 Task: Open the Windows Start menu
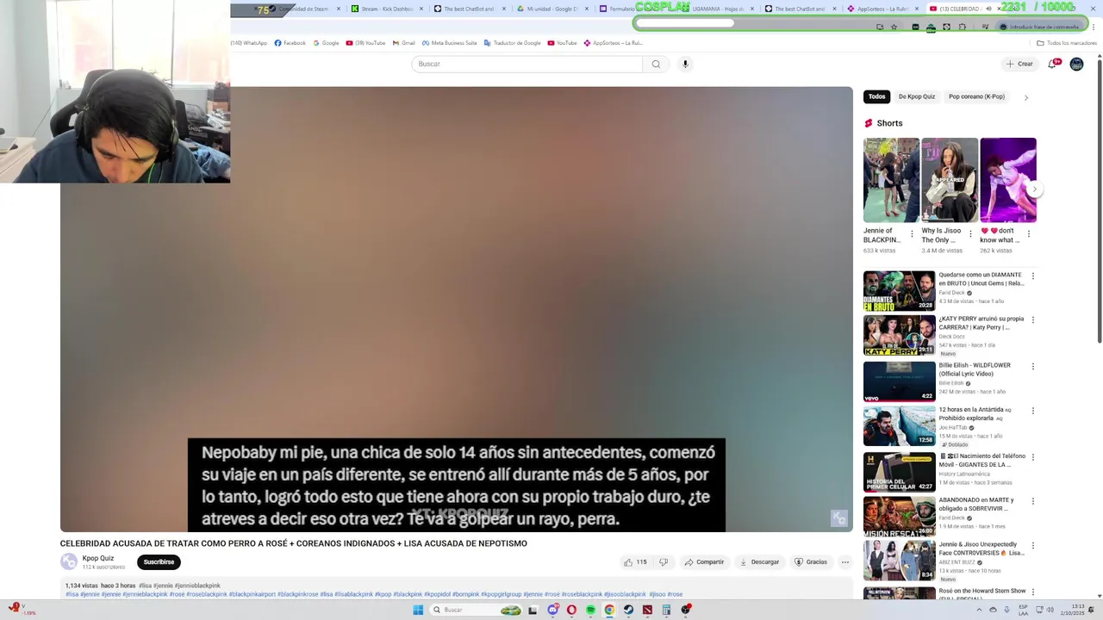point(418,610)
